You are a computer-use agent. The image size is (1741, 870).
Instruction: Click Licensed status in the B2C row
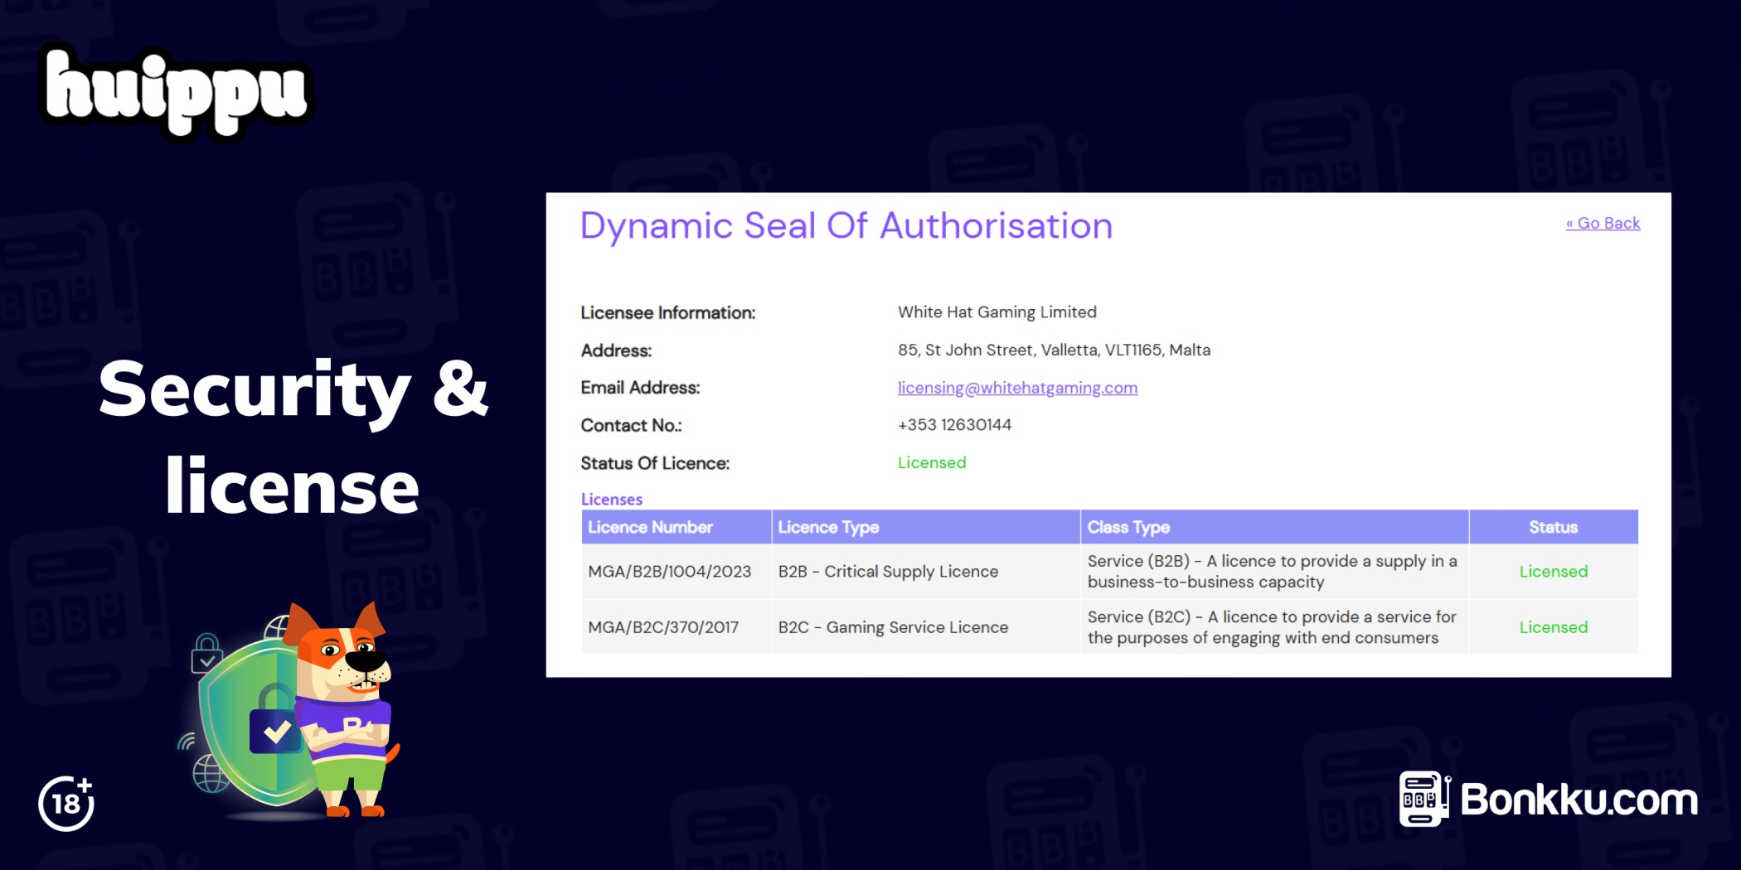[1554, 627]
